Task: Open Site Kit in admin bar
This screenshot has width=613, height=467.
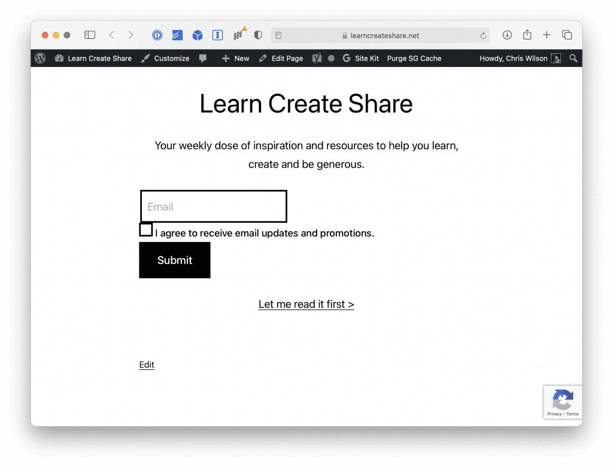Action: click(360, 58)
